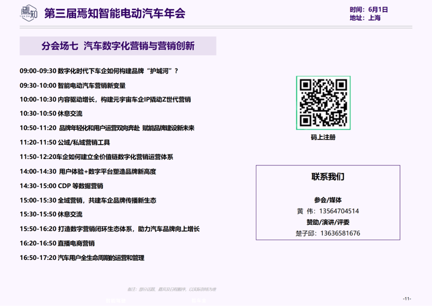
Task: Select the title 第三届焉知智能电动汽车年会
Action: pos(114,13)
